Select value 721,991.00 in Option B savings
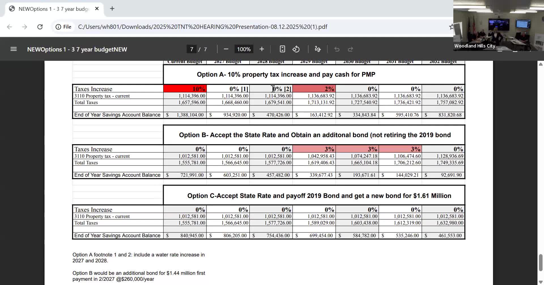 192,175
